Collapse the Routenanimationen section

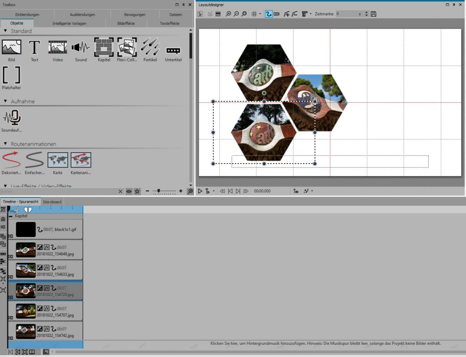click(5, 144)
